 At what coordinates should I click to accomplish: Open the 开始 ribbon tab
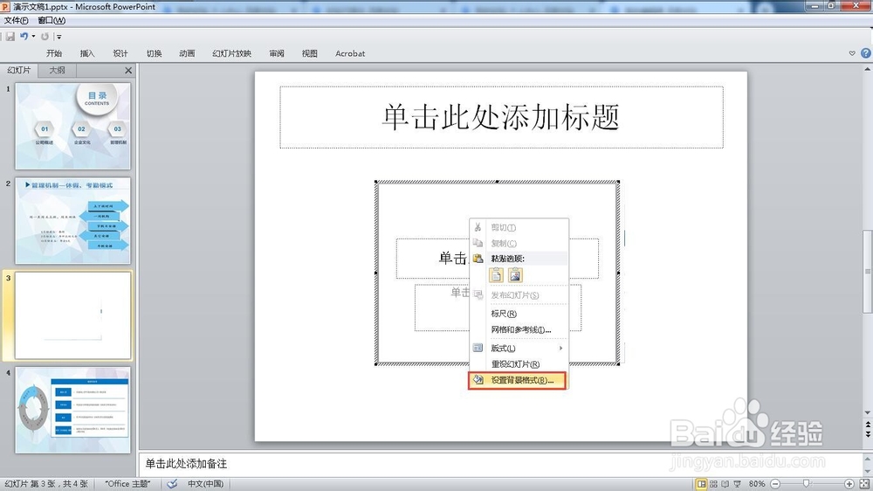tap(54, 53)
